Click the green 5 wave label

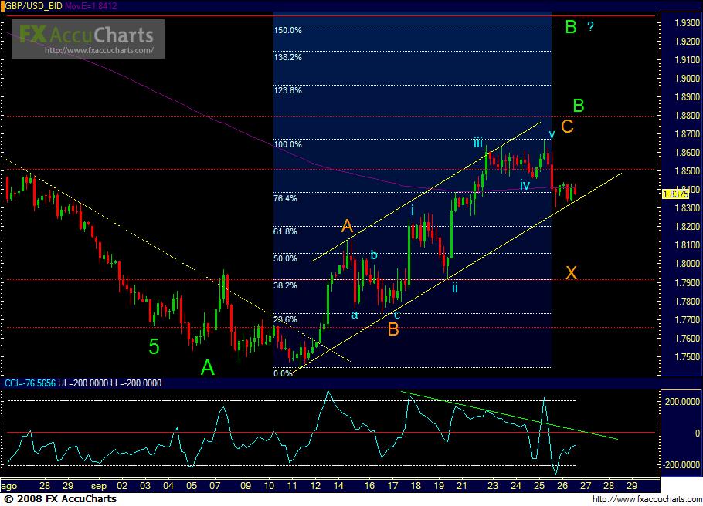pyautogui.click(x=154, y=347)
